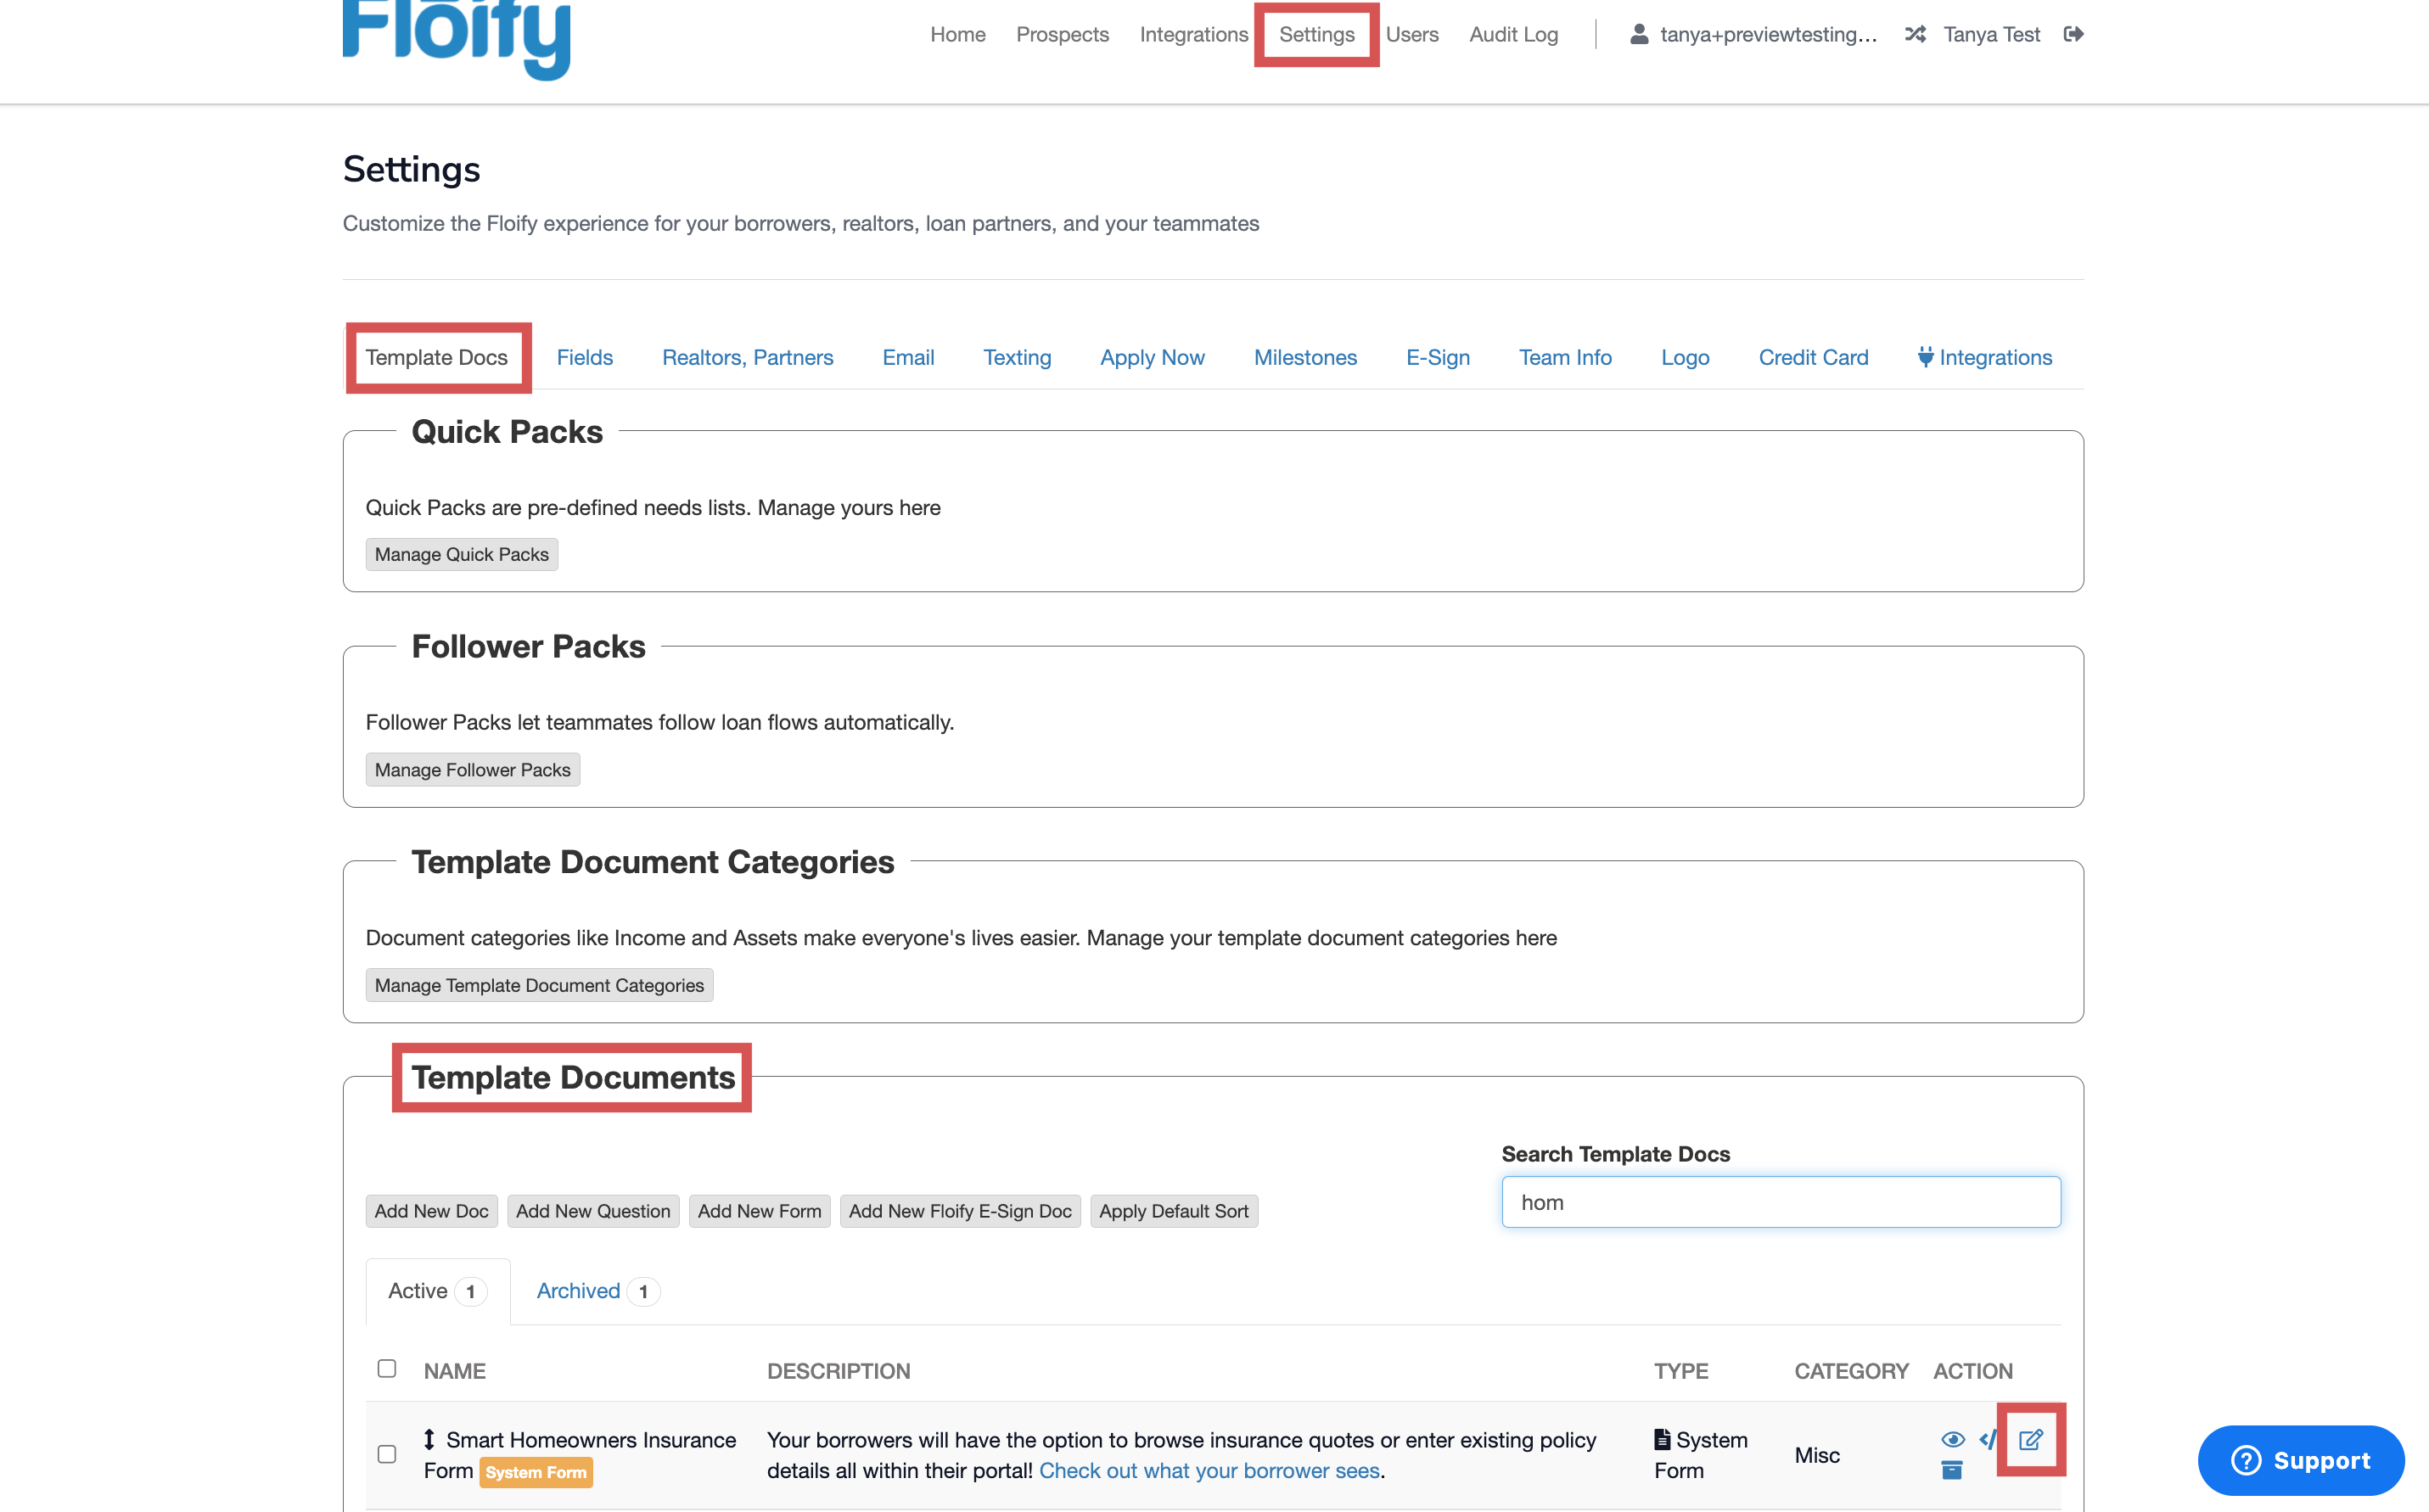Screen dimensions: 2429x1512
Task: Click into the Search Template Docs field
Action: point(1780,1202)
